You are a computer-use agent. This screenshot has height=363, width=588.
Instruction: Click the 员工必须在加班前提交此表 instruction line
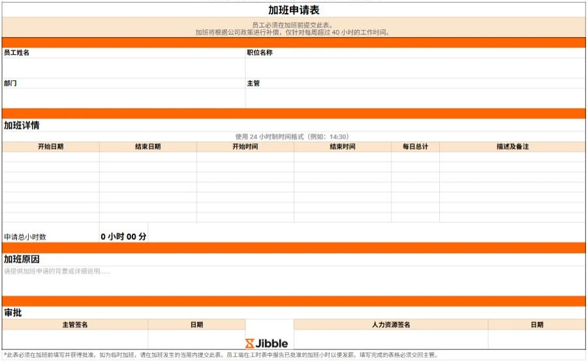point(292,25)
